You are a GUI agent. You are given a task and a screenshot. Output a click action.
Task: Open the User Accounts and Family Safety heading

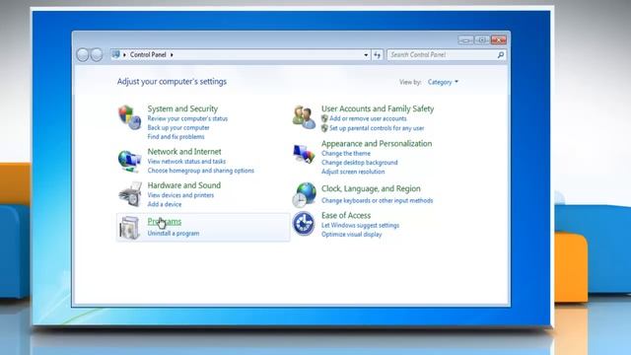pos(378,108)
